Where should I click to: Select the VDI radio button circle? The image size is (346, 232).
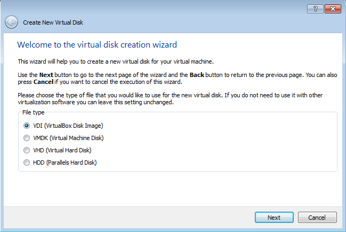(x=27, y=126)
